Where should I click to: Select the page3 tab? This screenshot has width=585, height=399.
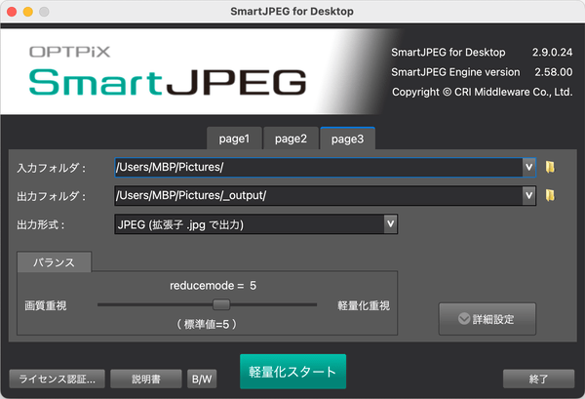pyautogui.click(x=348, y=139)
